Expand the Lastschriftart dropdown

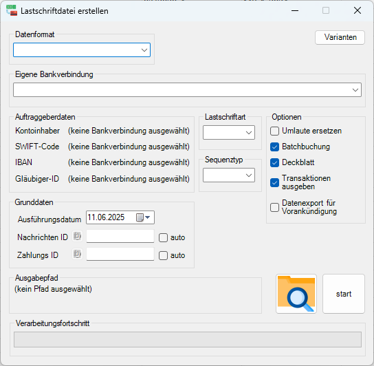coord(229,133)
